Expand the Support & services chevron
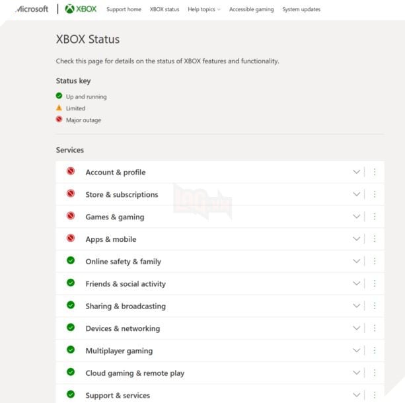This screenshot has width=405, height=403. click(357, 395)
